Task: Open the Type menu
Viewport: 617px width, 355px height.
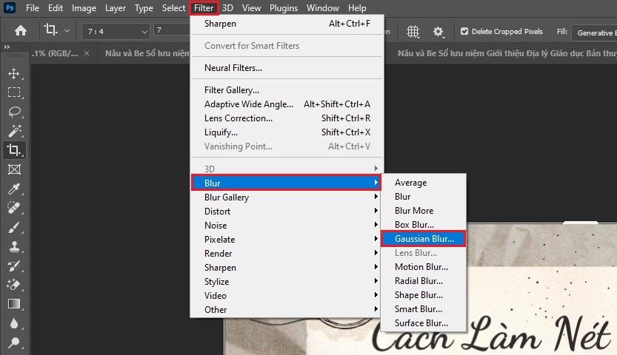Action: click(144, 8)
